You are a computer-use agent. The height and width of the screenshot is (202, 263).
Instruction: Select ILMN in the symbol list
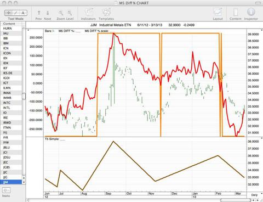(x=11, y=88)
